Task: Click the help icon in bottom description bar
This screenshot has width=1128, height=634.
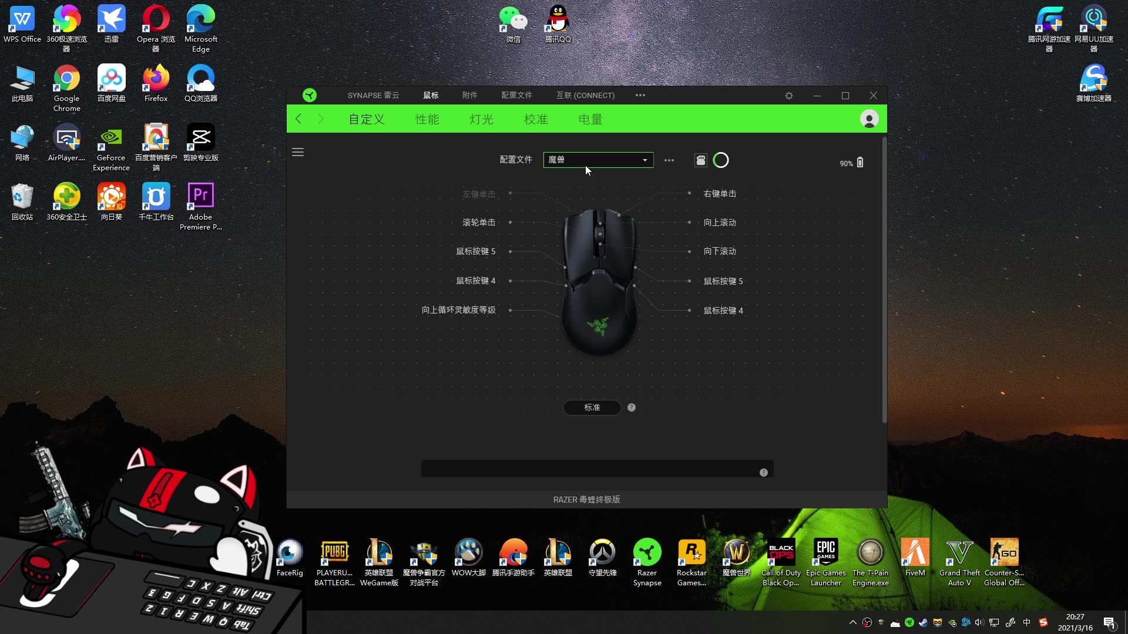Action: coord(764,473)
